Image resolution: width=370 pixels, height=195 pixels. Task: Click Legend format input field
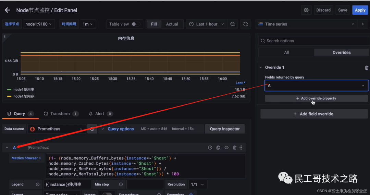point(67,184)
